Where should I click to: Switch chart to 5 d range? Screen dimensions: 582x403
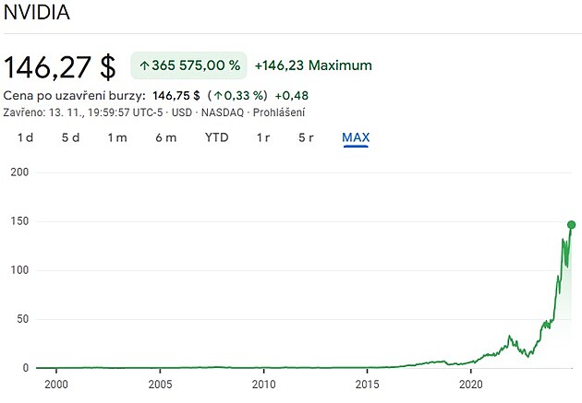pyautogui.click(x=71, y=138)
